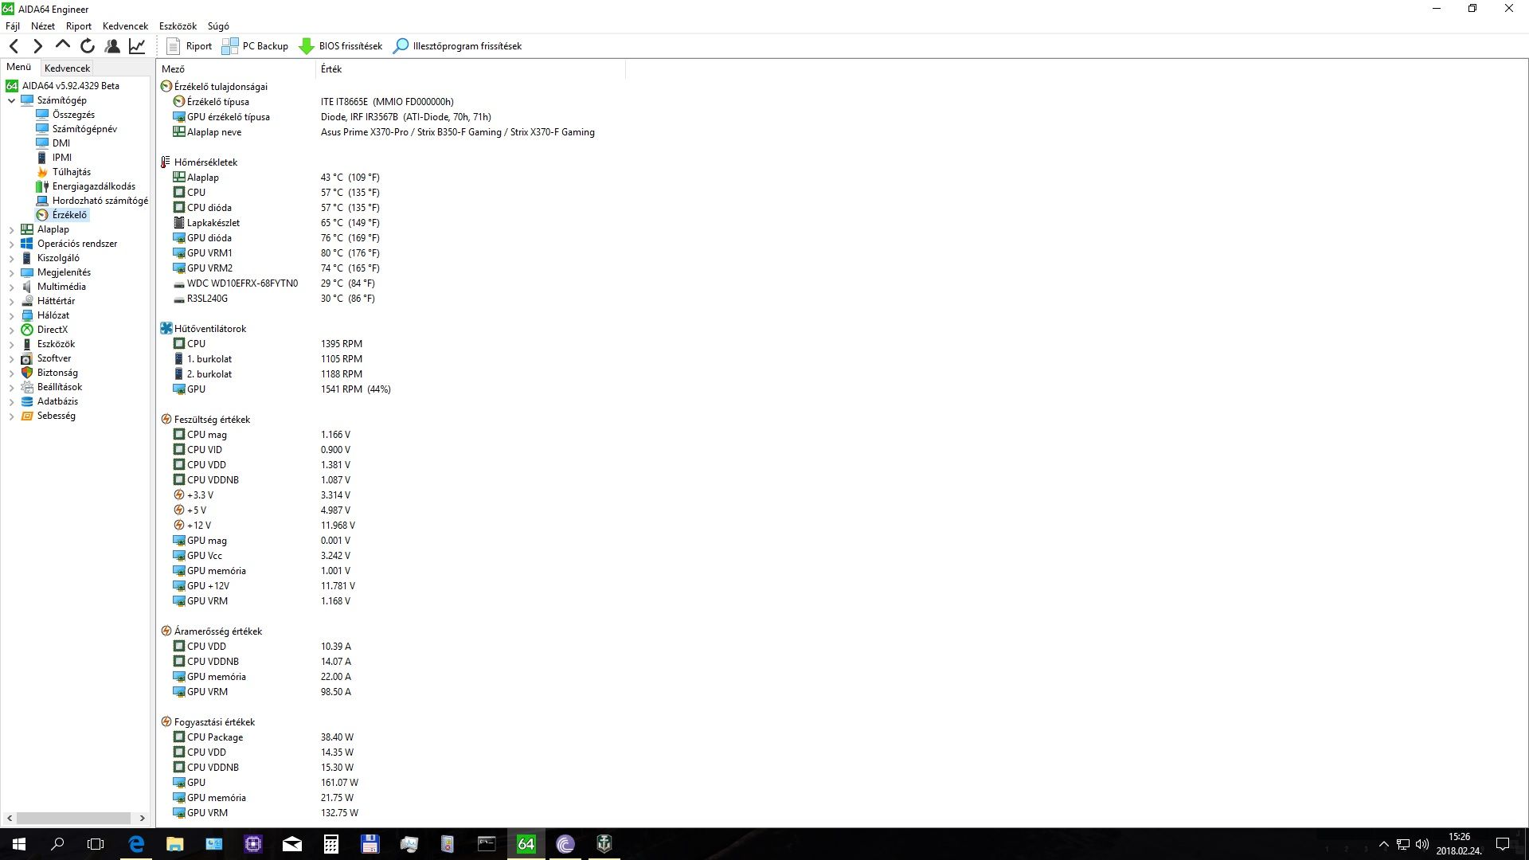Select Hordozható számítógép laptop icon
The height and width of the screenshot is (860, 1529).
pos(42,201)
